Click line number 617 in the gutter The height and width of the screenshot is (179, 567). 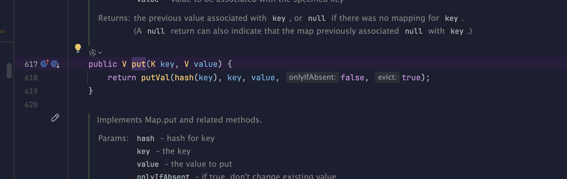point(31,64)
